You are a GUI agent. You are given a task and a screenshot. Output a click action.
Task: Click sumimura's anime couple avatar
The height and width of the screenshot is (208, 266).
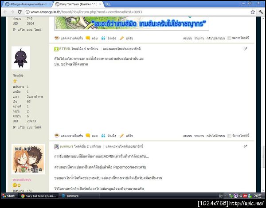[x=28, y=159]
